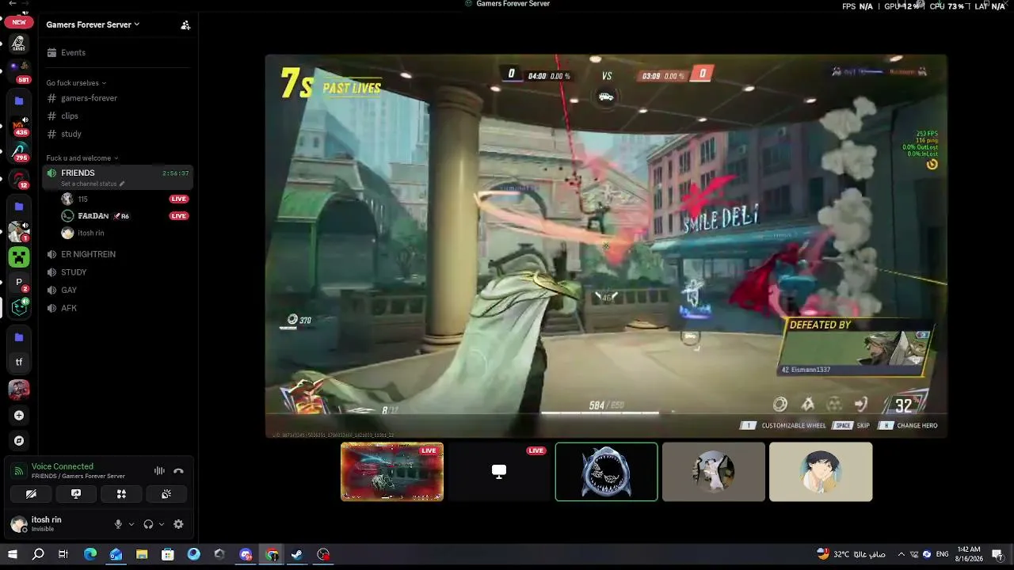Select user 115 in the voice channel
1014x570 pixels.
pyautogui.click(x=82, y=199)
